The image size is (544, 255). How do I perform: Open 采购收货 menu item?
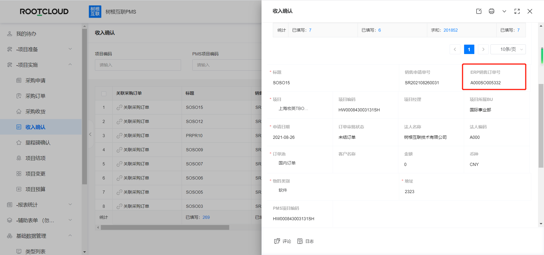point(41,111)
